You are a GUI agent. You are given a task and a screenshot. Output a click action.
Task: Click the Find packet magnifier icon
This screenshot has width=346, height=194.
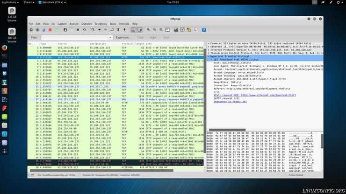click(93, 30)
